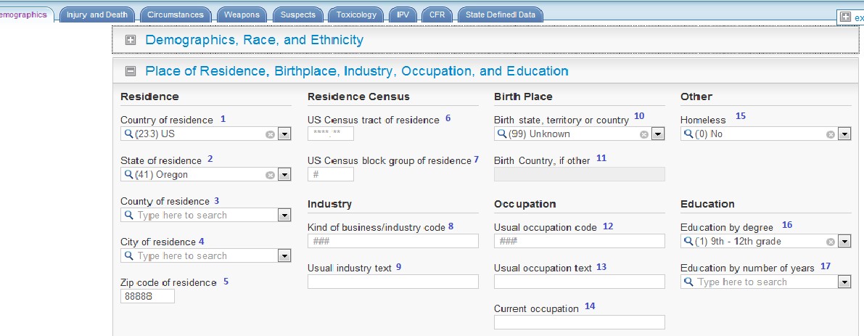The image size is (864, 336).
Task: Click the expand all button at top right
Action: pos(845,17)
